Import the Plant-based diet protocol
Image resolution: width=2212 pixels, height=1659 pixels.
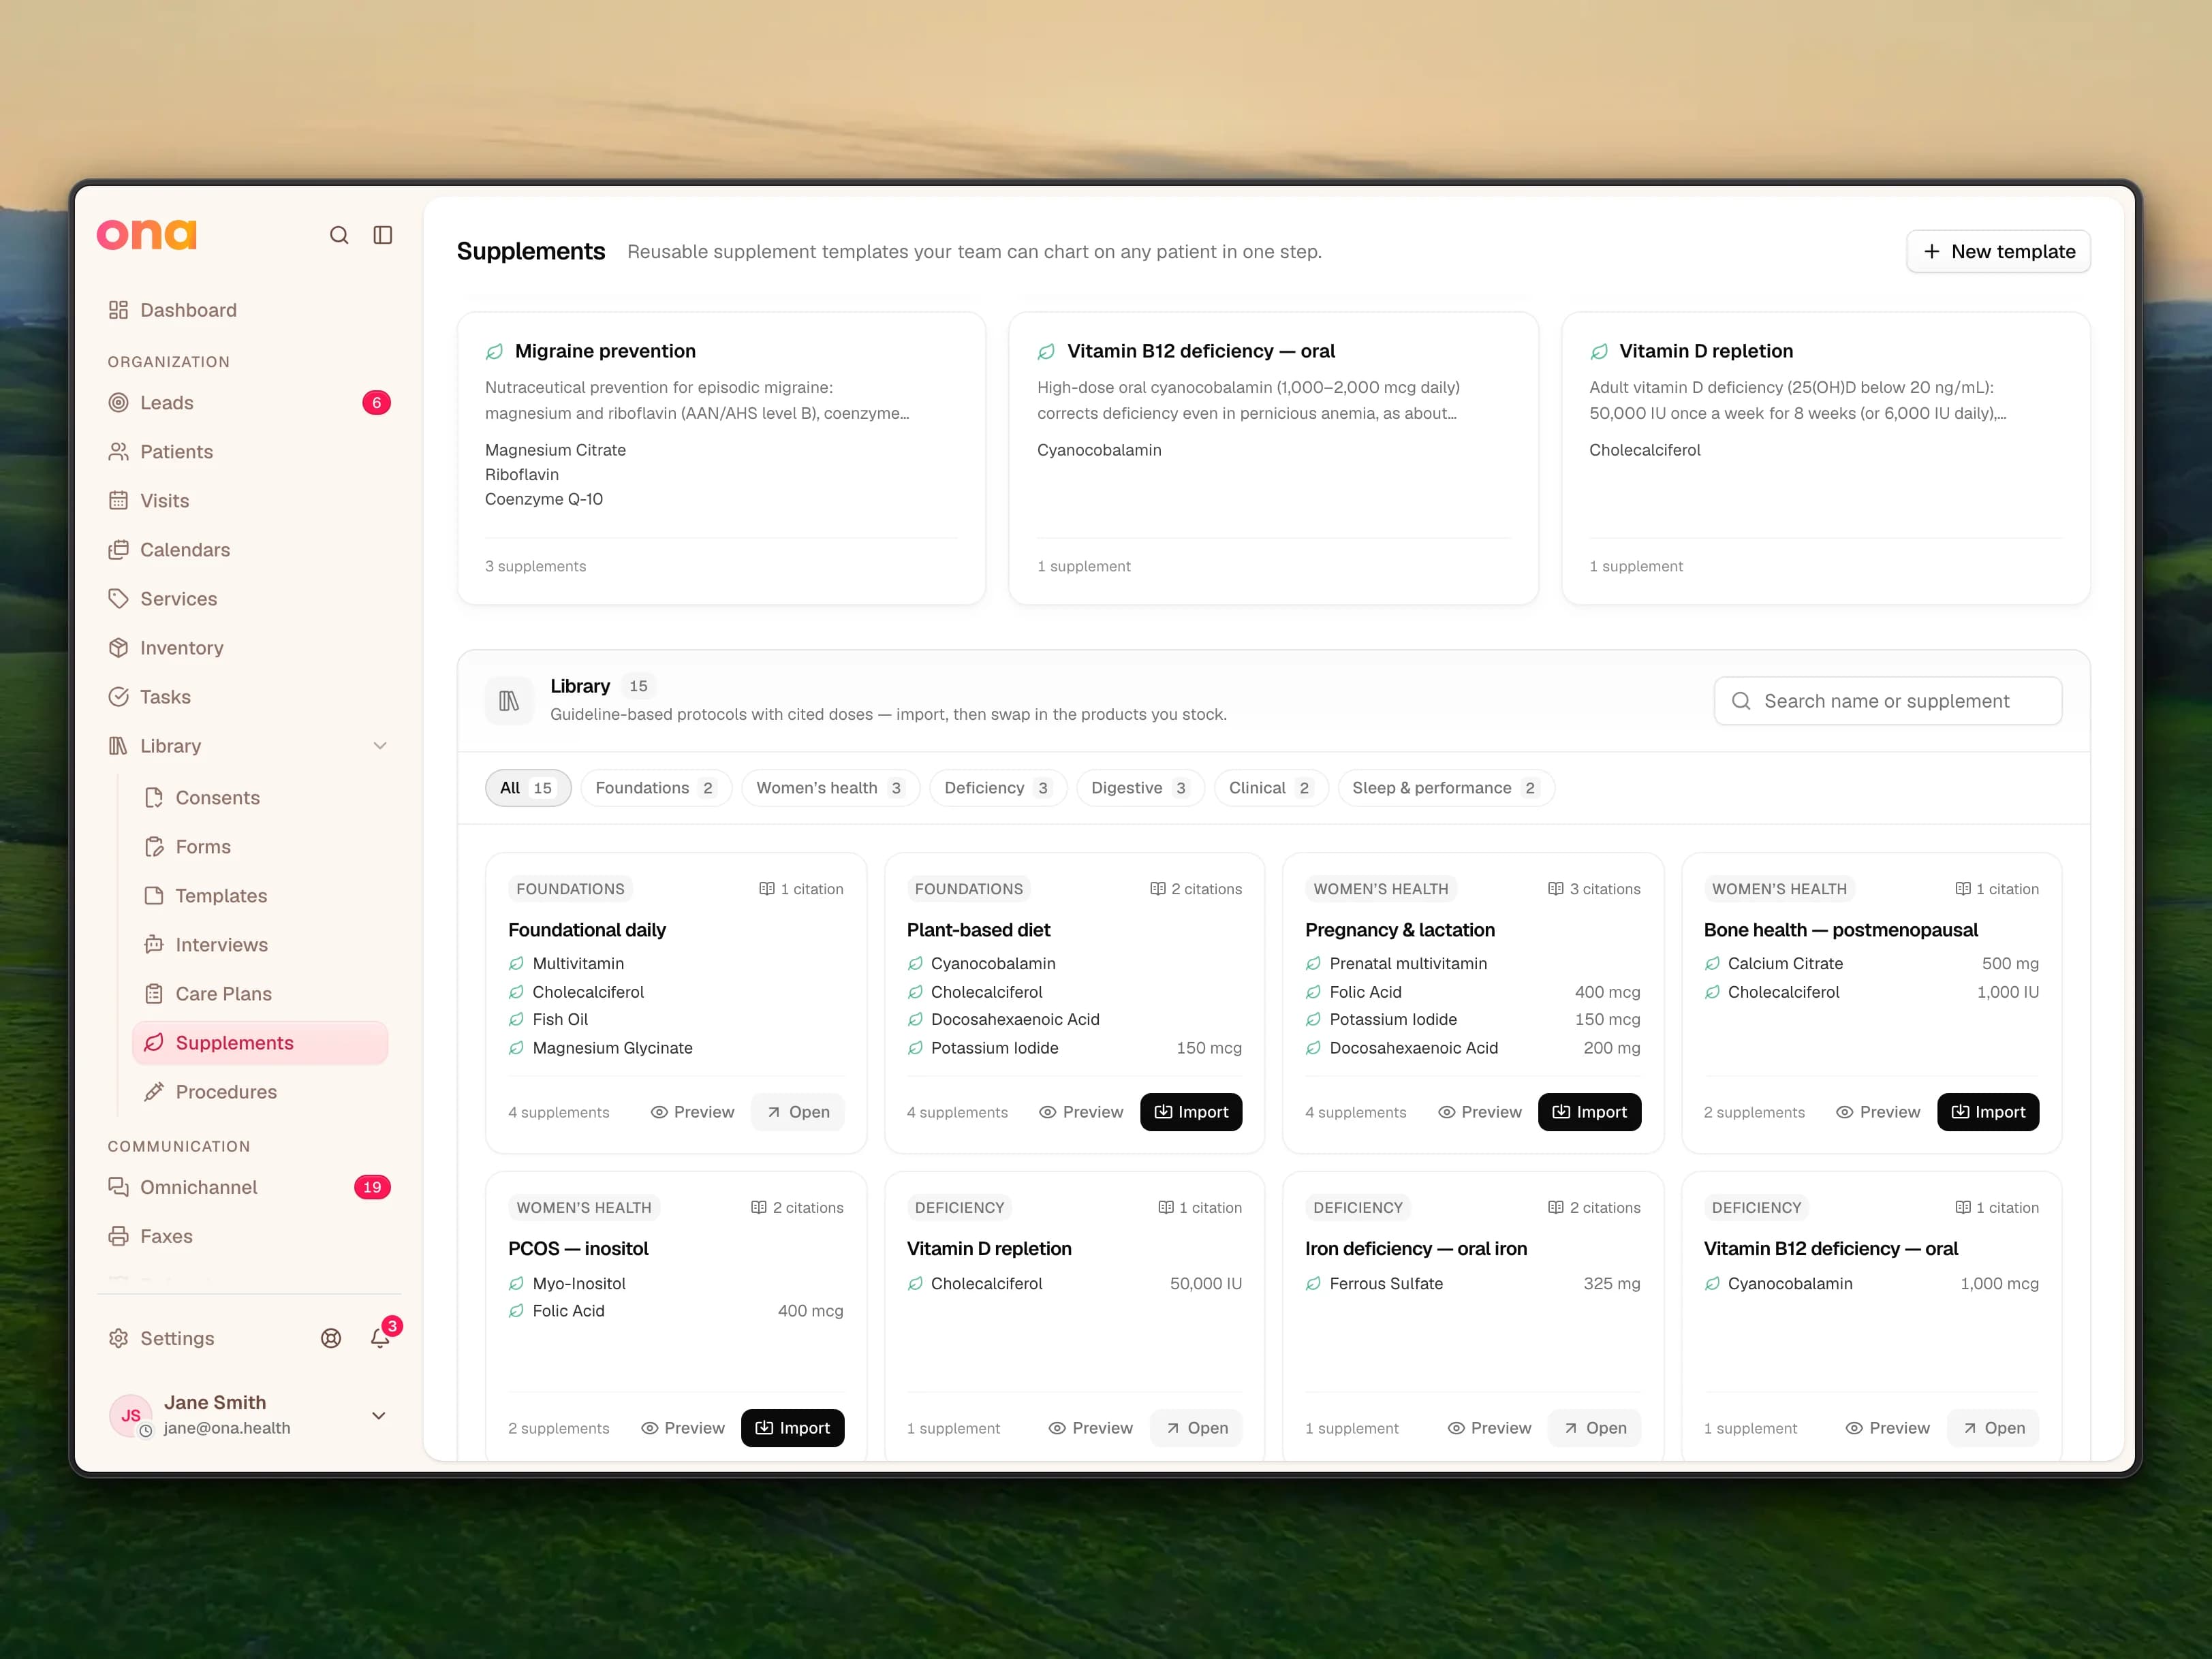click(1191, 1111)
